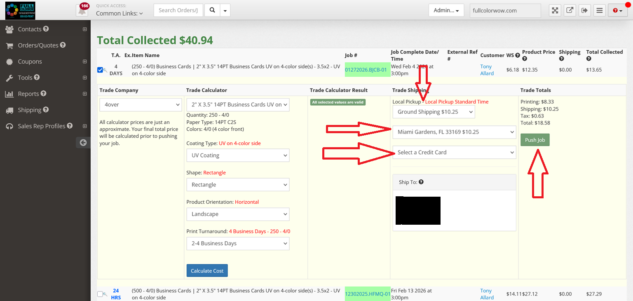Click the help icon next to Ship To
Image resolution: width=633 pixels, height=301 pixels.
421,182
